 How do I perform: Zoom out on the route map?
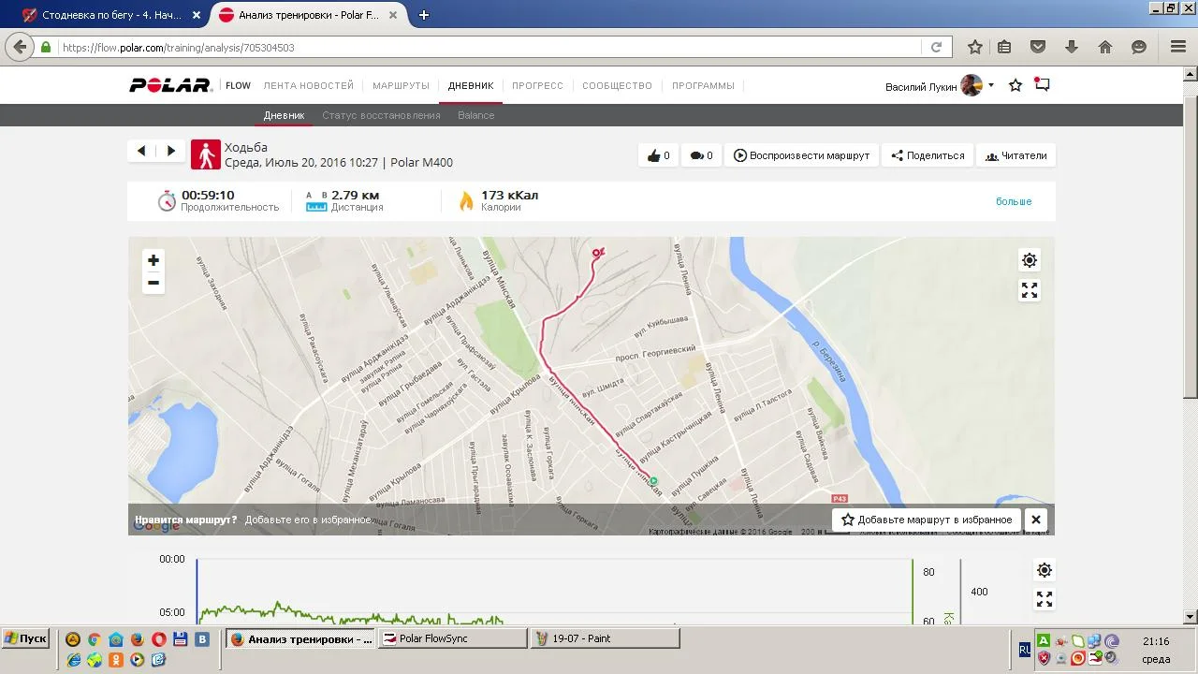coord(153,283)
